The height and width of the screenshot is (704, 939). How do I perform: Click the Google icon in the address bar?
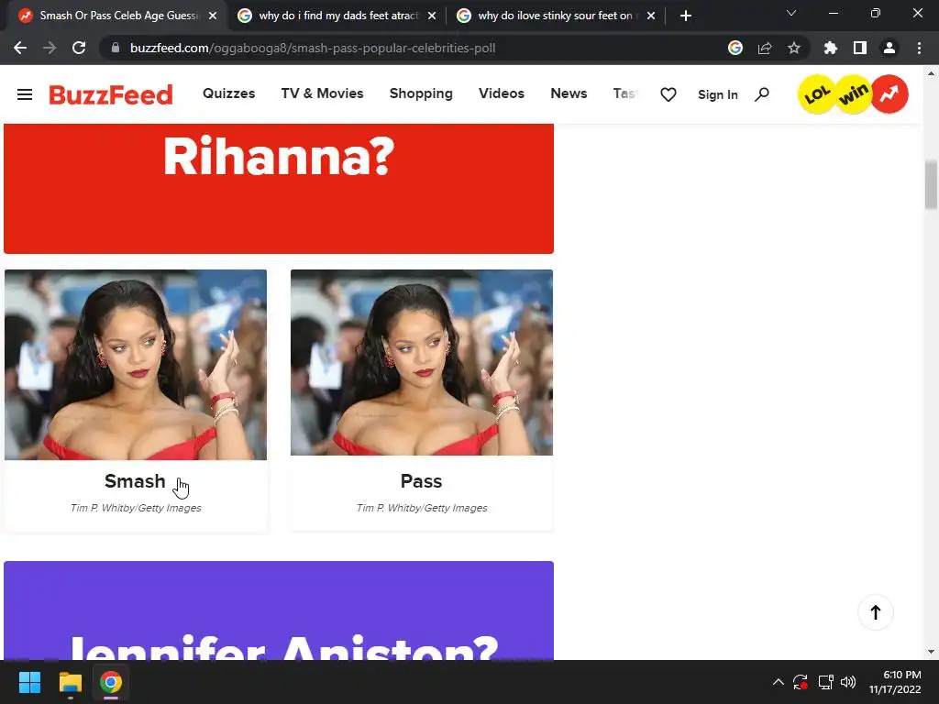(735, 48)
